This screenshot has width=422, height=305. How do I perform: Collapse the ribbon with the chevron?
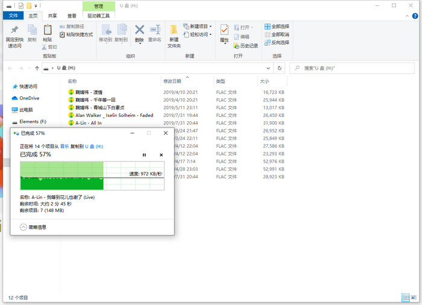click(407, 16)
